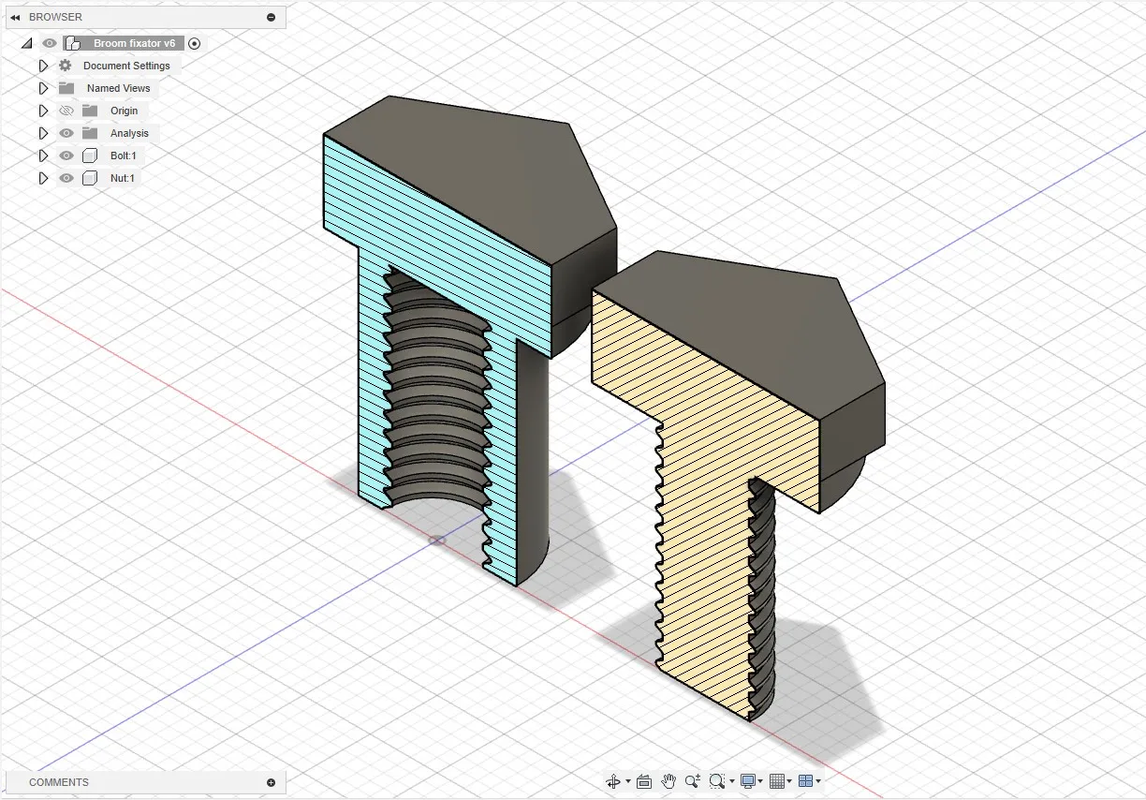
Task: Activate the Broom fixator v6 radio button
Action: pos(195,43)
